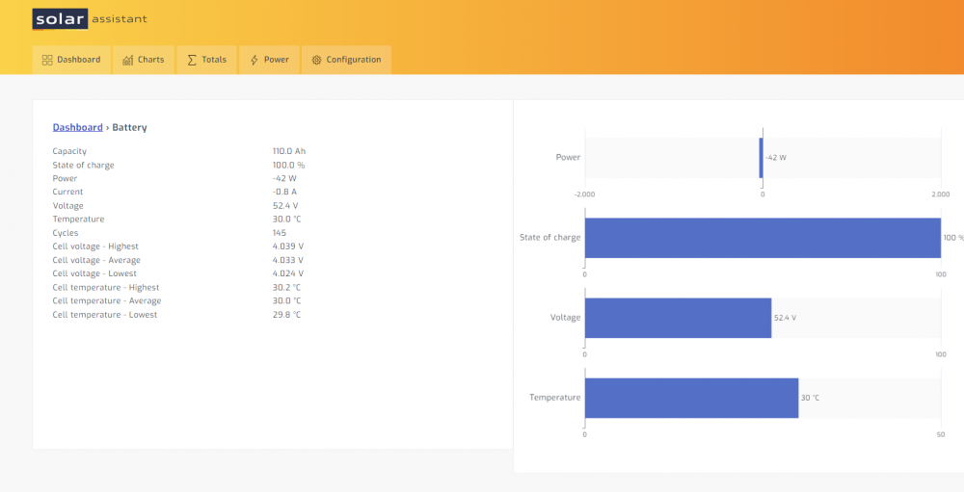
Task: Click the Battery breadcrumb text
Action: pos(130,127)
